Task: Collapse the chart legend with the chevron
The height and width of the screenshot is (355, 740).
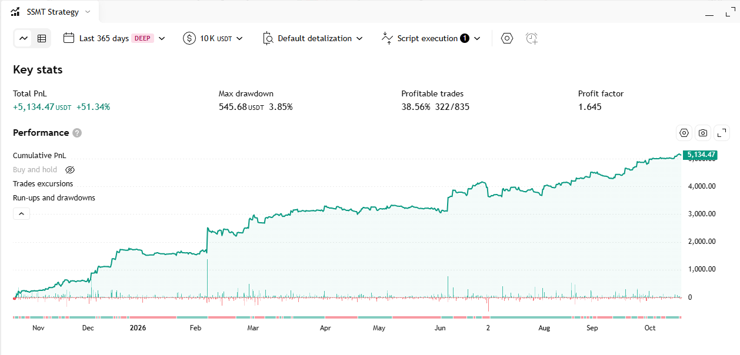Action: 21,214
